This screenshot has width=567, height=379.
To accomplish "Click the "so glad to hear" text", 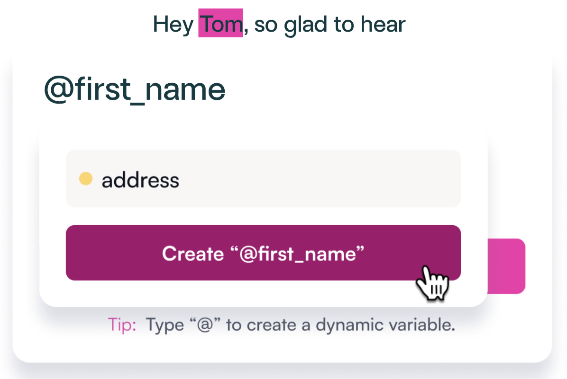I will click(329, 25).
